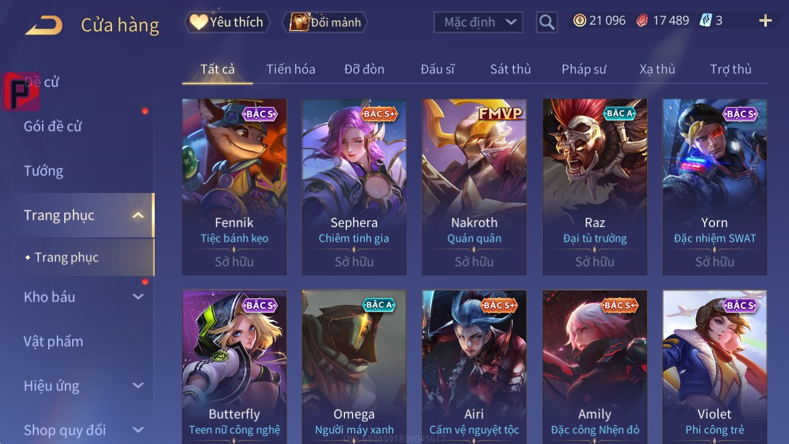
Task: Open Tướng in the sidebar
Action: tap(43, 171)
